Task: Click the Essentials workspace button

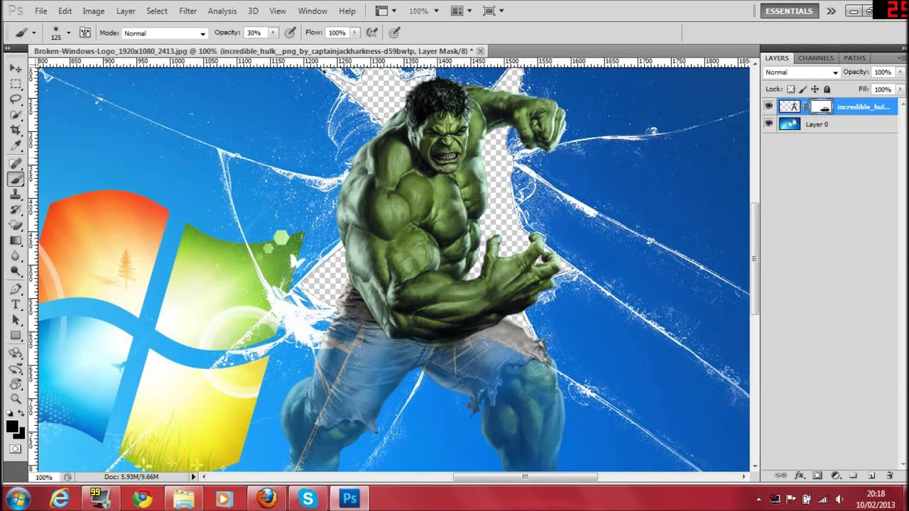Action: 789,11
